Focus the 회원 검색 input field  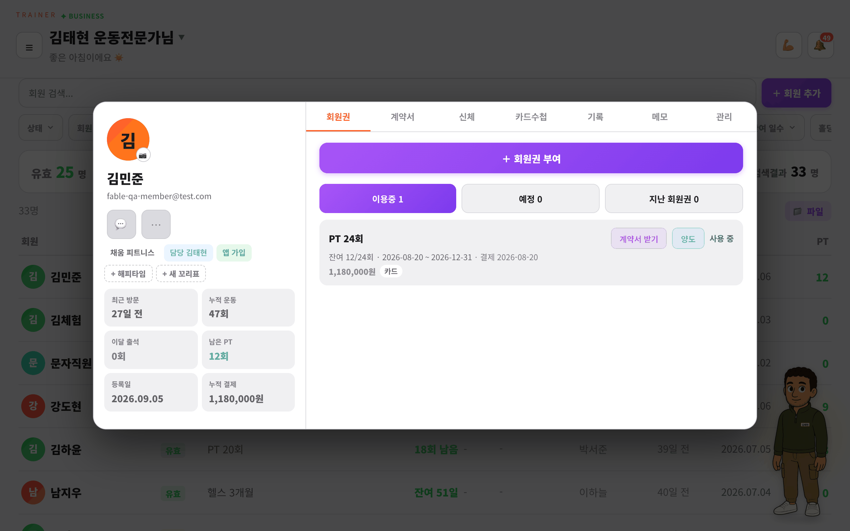point(387,93)
